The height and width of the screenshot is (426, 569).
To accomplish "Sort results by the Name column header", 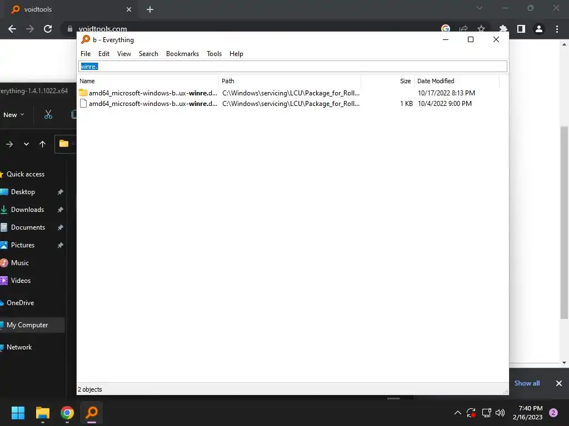I will click(148, 81).
